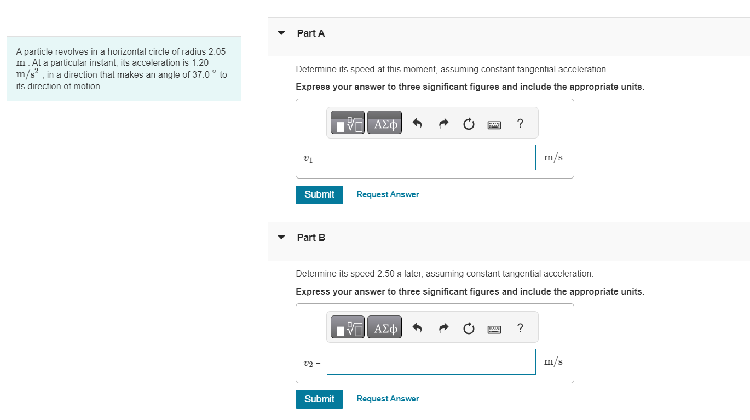This screenshot has height=420, width=750.
Task: Open equation editor help for Part A
Action: tap(520, 124)
